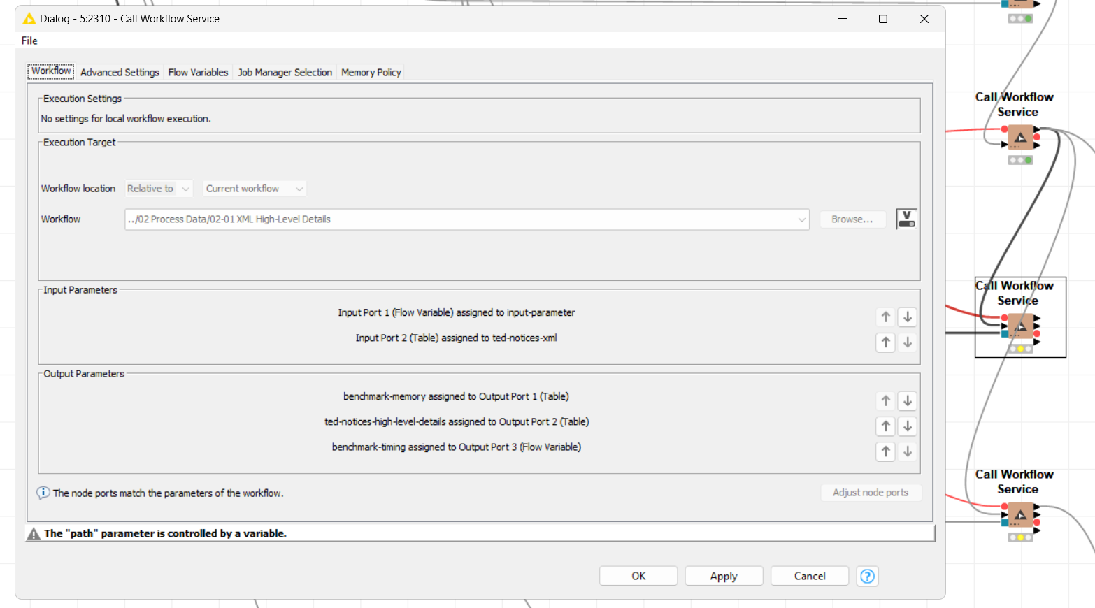
Task: Move ted-notices-high-level-details output down
Action: (907, 426)
